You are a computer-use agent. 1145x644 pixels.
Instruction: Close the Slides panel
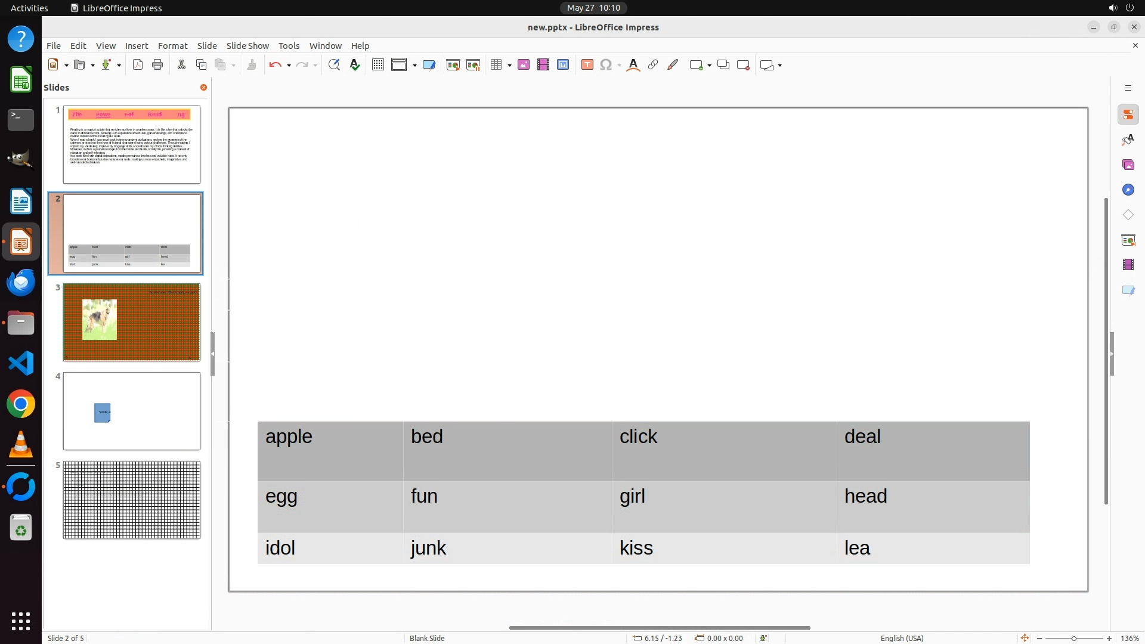[x=203, y=87]
